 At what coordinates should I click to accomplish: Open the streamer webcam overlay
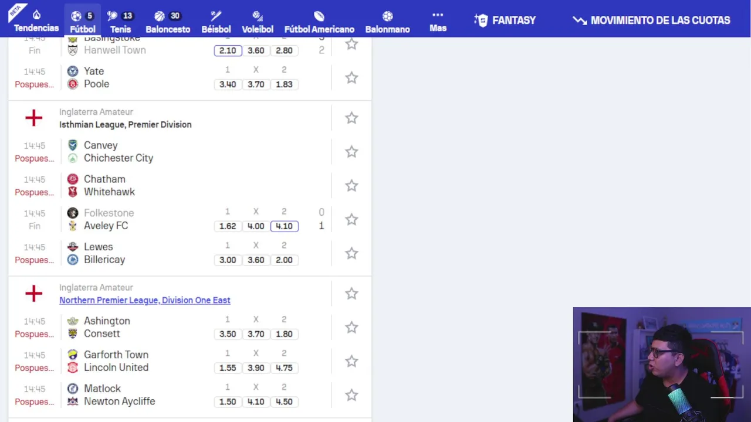point(662,365)
